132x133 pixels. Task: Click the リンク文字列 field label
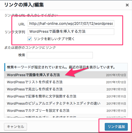coord(15,32)
